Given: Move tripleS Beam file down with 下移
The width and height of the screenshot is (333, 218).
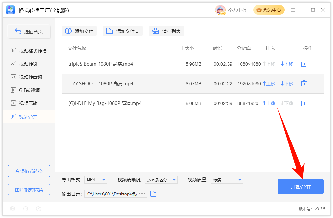Looking at the screenshot, I should point(287,64).
